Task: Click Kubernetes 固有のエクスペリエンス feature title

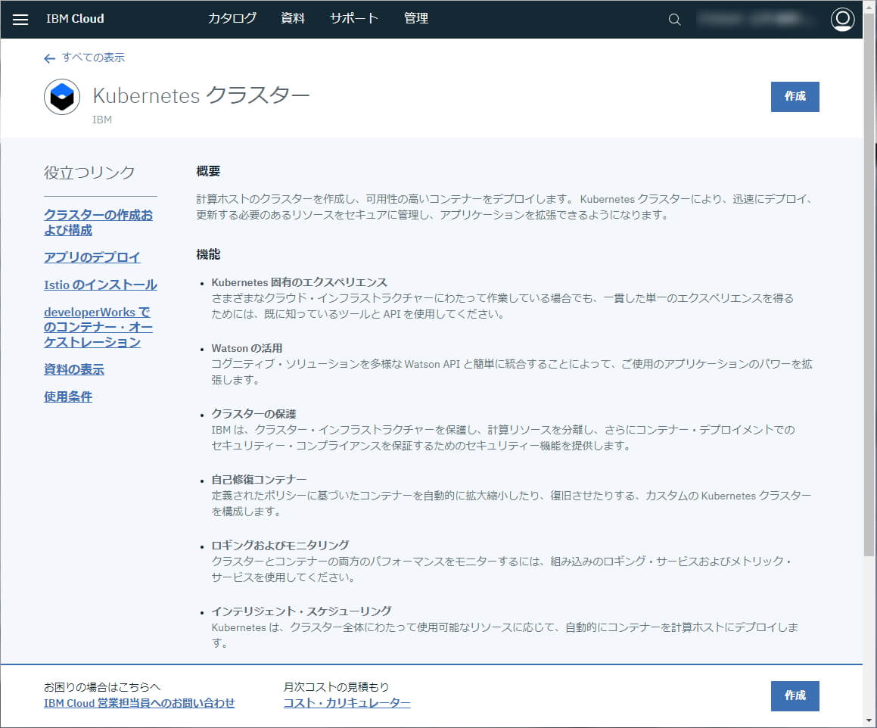Action: [299, 282]
